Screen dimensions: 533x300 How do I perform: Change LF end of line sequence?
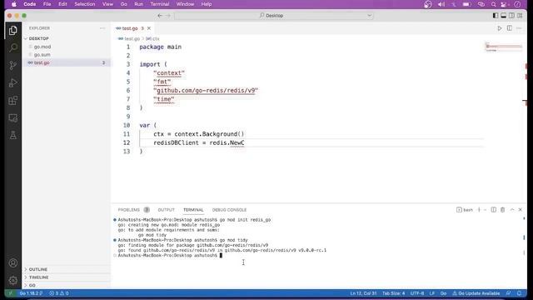[432, 293]
